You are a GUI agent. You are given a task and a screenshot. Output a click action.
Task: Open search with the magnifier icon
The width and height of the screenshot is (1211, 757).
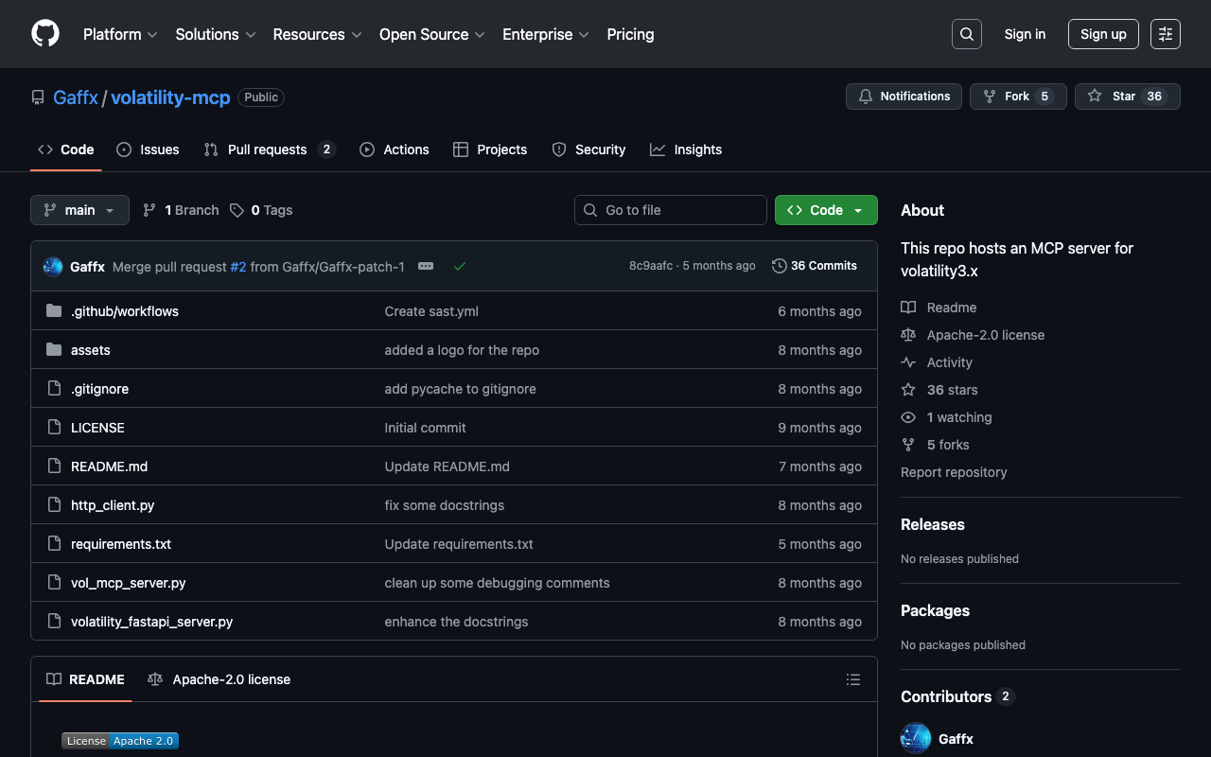(x=966, y=34)
